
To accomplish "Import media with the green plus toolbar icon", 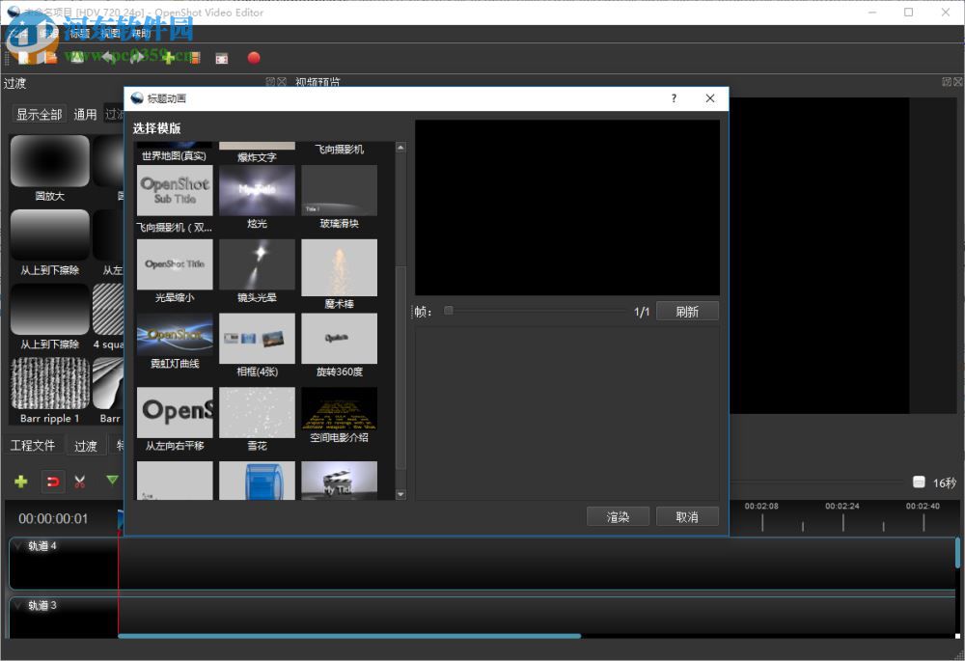I will 168,57.
